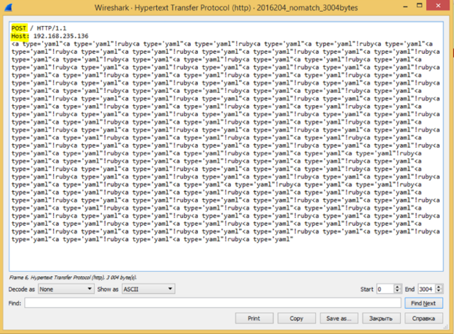
Task: Click the host address 192.168.235.136
Action: (x=61, y=36)
